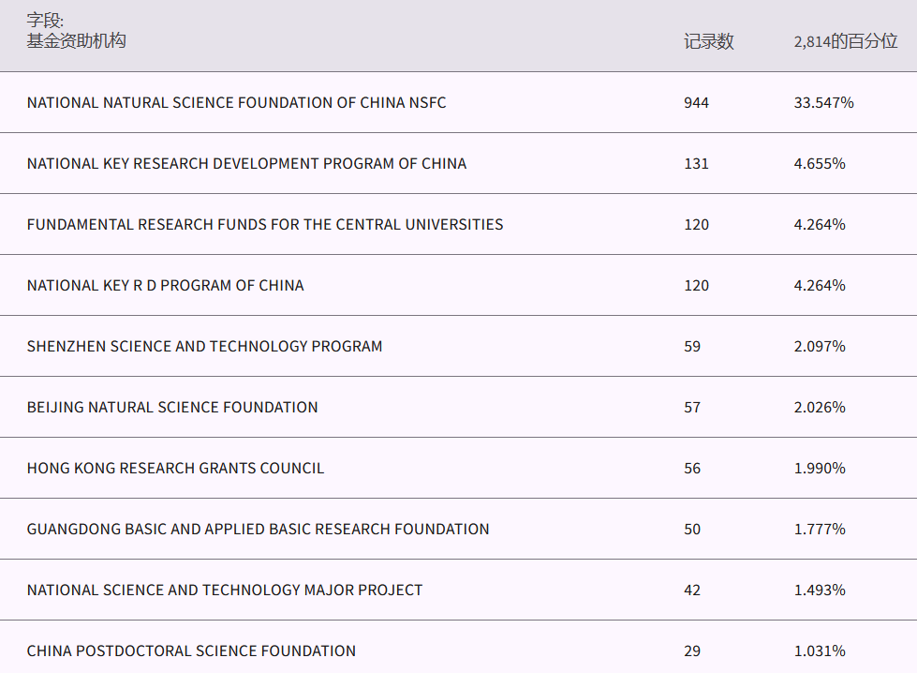Click the 33.547% percentage value
This screenshot has height=673, width=917.
pyautogui.click(x=823, y=103)
